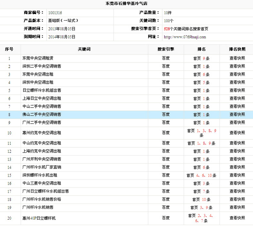Click keyword 上海日立中央空调出租

tap(42, 99)
